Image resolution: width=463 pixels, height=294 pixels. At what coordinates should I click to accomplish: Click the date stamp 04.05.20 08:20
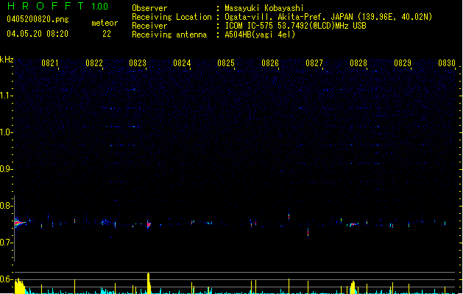38,34
